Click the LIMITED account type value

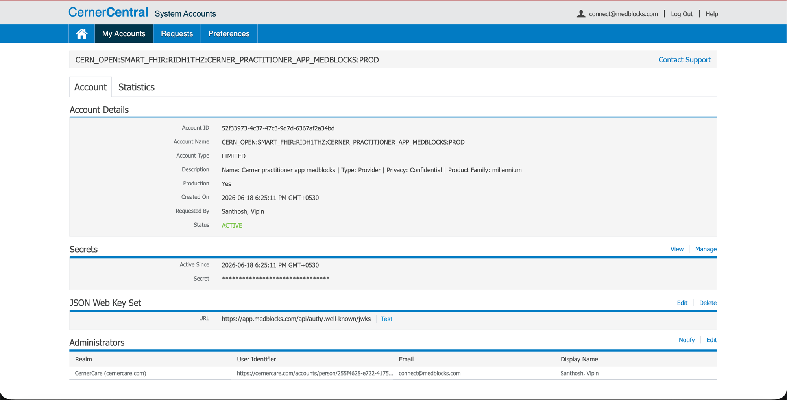pos(233,156)
